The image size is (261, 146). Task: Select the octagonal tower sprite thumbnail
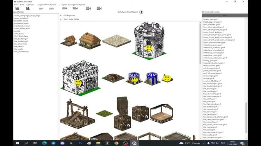click(149, 41)
